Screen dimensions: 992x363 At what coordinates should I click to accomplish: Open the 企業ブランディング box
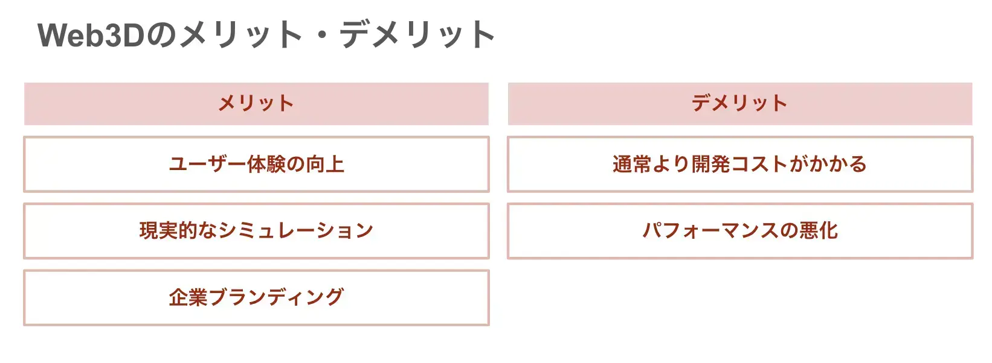tap(256, 297)
